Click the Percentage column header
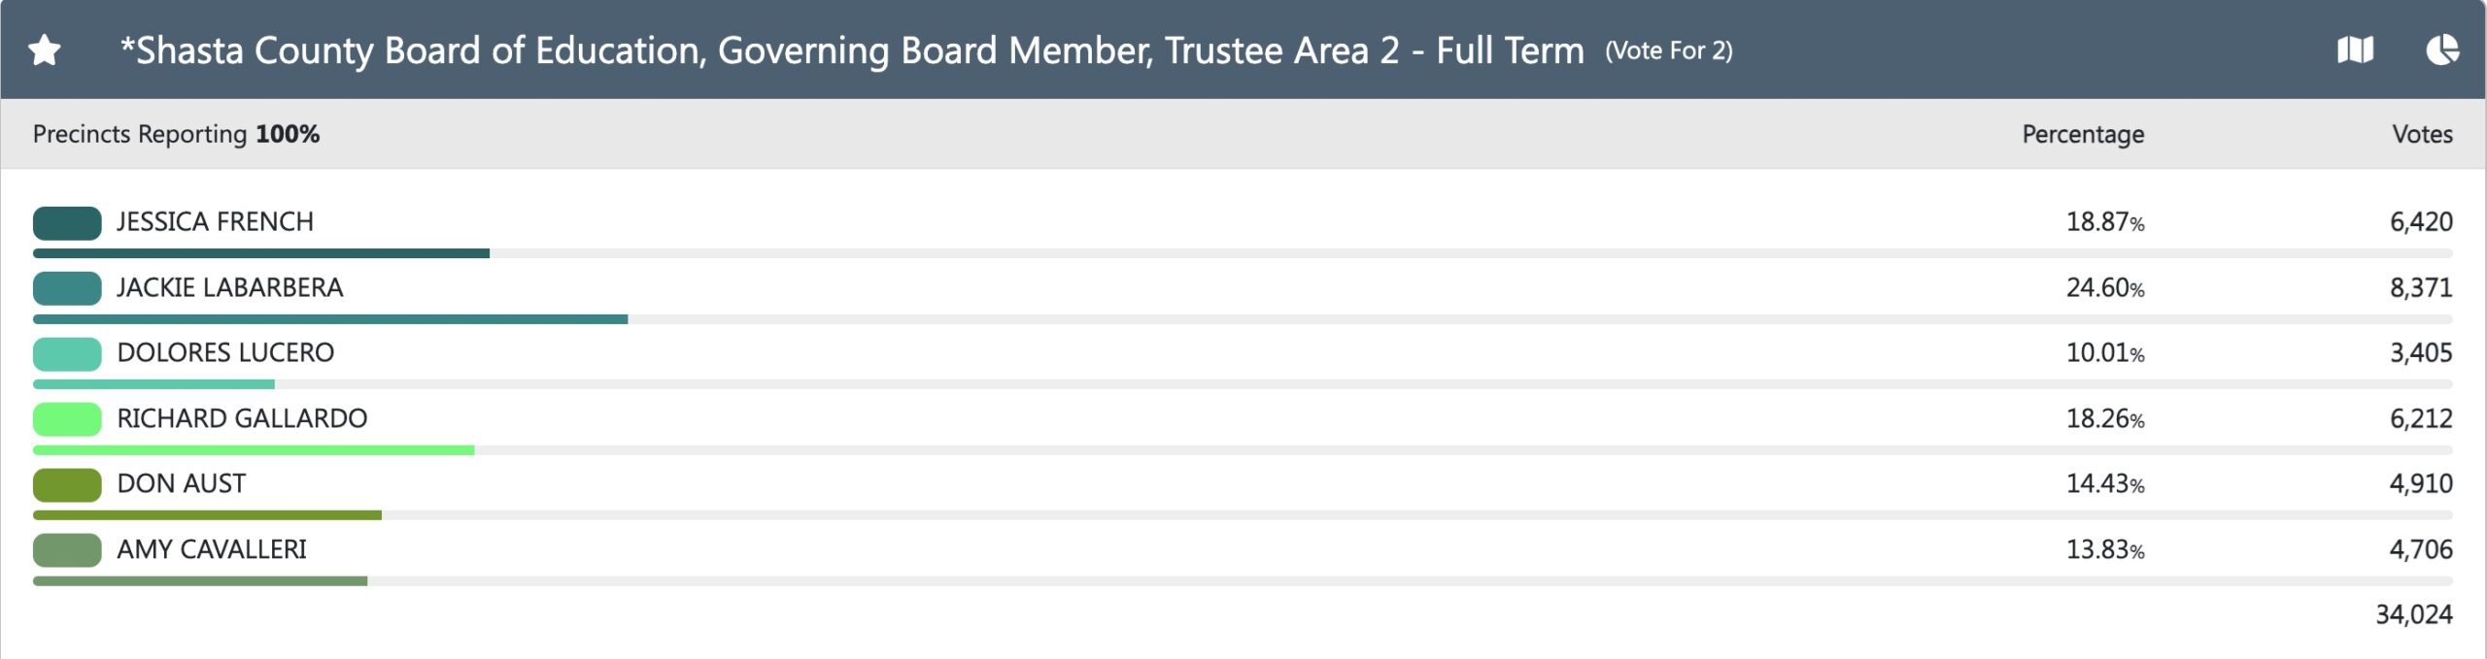This screenshot has width=2487, height=659. 2083,134
